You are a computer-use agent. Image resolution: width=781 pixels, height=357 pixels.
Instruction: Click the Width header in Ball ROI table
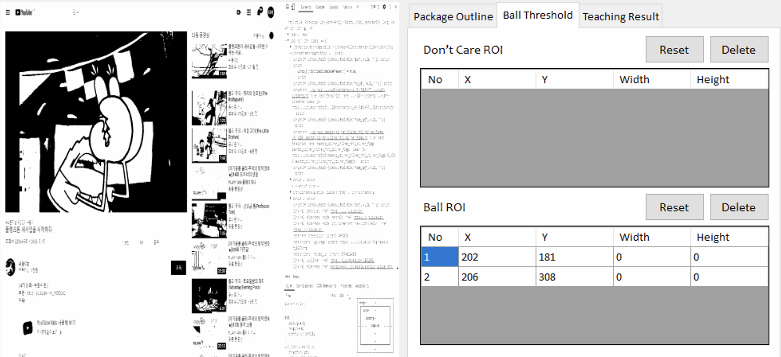tap(652, 237)
